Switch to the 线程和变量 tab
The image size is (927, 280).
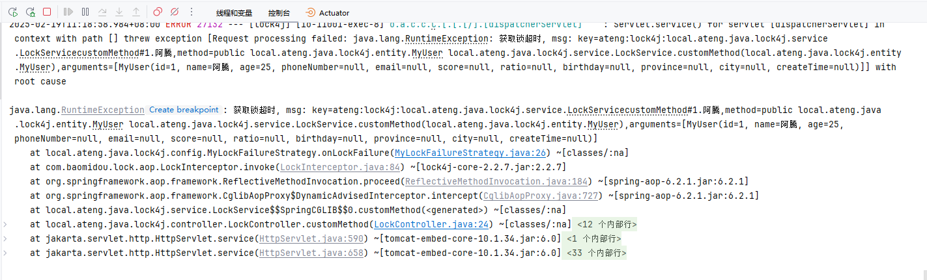click(x=234, y=12)
